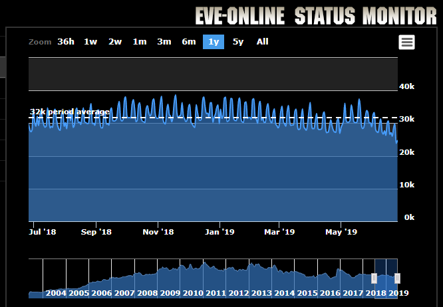Click the '32k period average' label
This screenshot has width=443, height=307.
click(x=70, y=112)
